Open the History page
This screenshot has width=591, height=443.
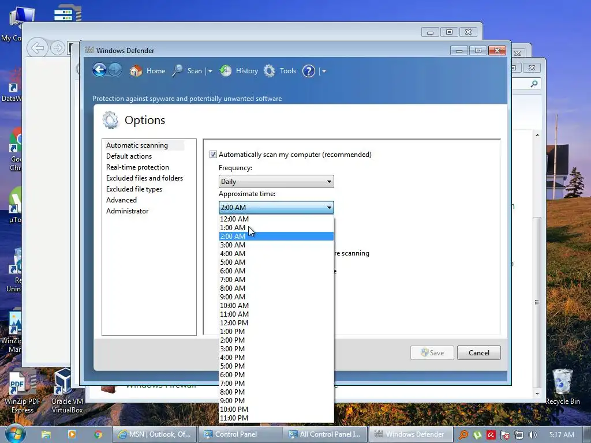click(x=247, y=71)
